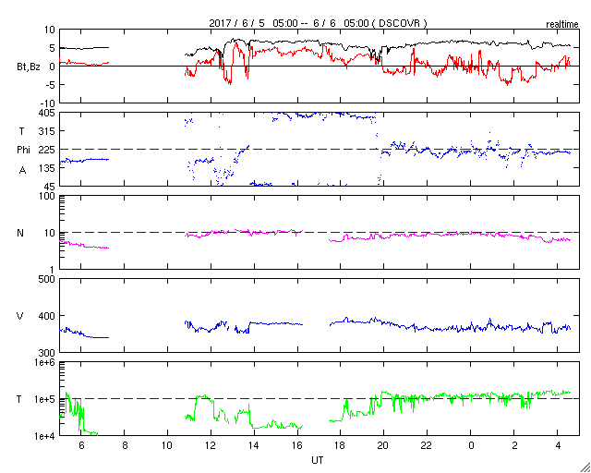Click the 'T' label above Phi
The height and width of the screenshot is (473, 591).
click(x=20, y=131)
